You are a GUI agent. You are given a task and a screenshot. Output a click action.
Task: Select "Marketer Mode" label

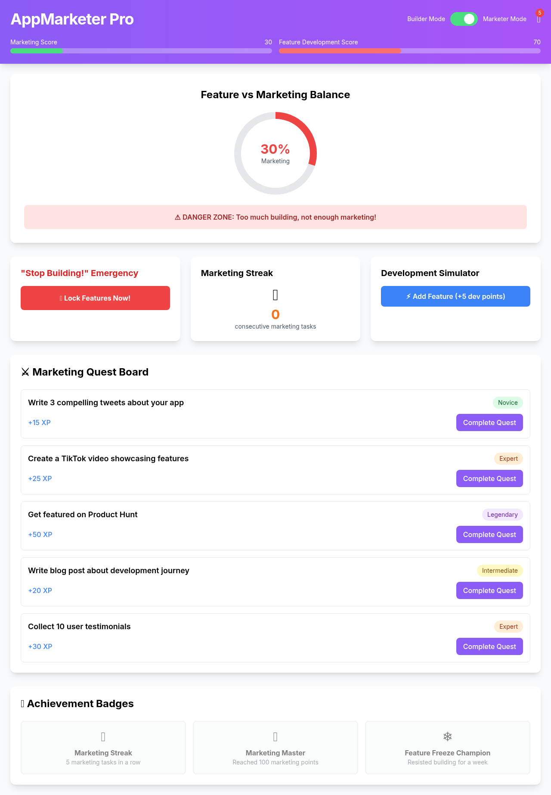pyautogui.click(x=505, y=19)
